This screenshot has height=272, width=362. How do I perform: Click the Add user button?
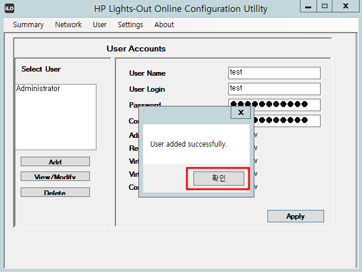click(55, 161)
